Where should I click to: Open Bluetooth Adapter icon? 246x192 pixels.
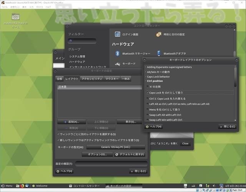159,54
